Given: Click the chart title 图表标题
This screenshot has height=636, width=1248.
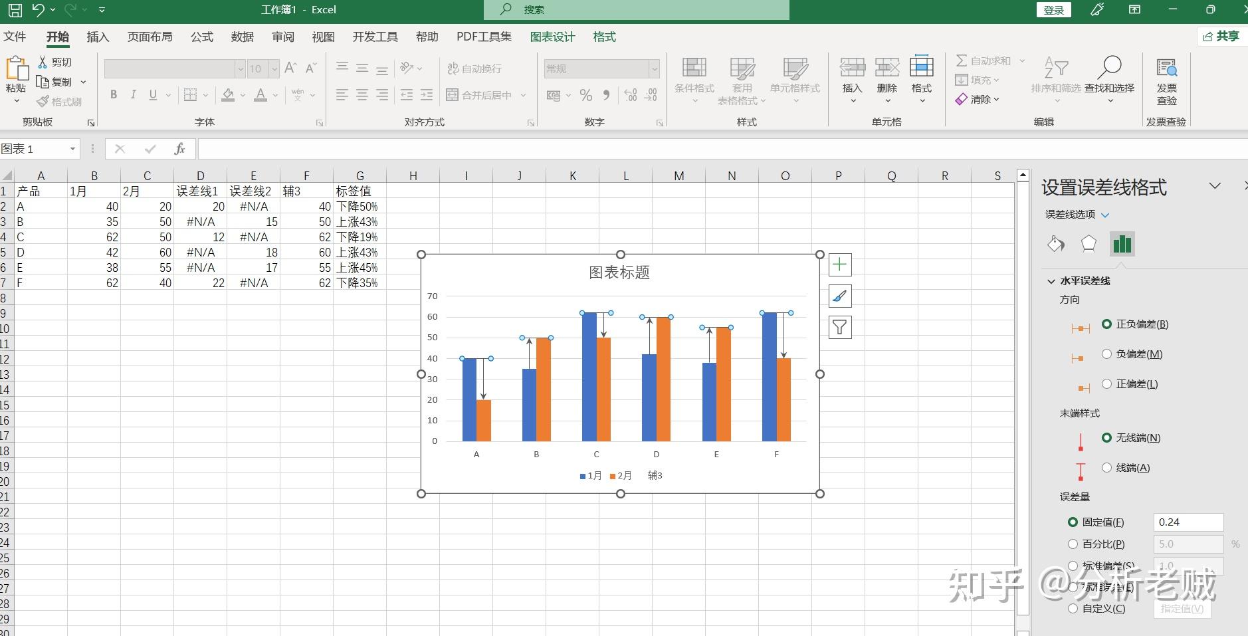Looking at the screenshot, I should point(619,272).
